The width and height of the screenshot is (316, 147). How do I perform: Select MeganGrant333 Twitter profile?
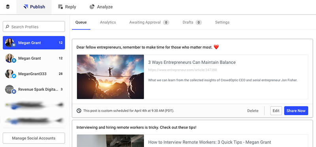[x=34, y=74]
